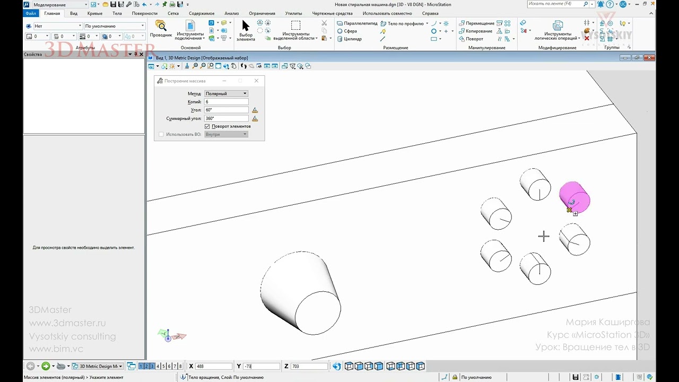The image size is (679, 382).
Task: Activate the Выбор элемента selection tool
Action: (x=246, y=31)
